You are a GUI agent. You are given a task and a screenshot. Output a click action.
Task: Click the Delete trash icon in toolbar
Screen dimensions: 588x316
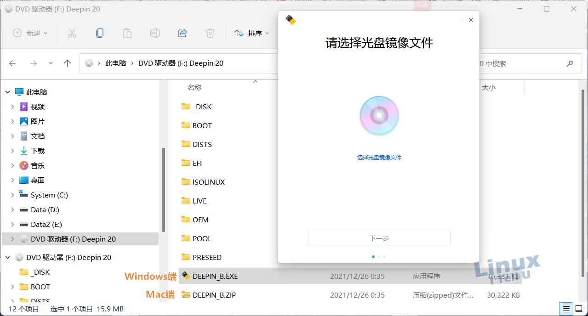210,33
